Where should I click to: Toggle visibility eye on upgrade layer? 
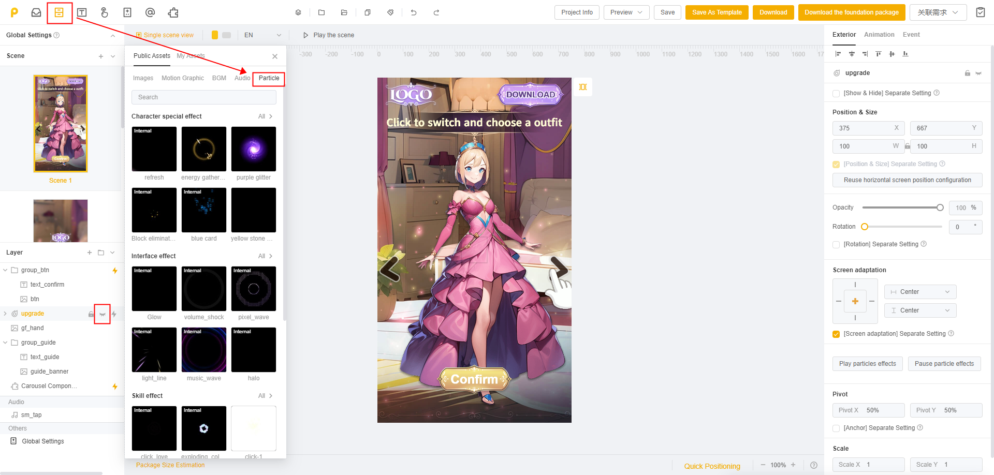(x=103, y=314)
